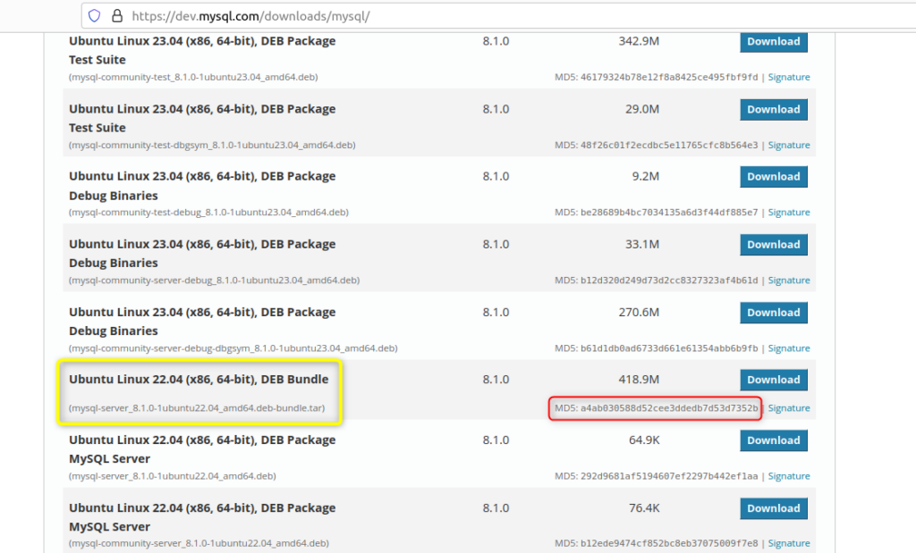Download the 9.2M Debug Binaries package
This screenshot has height=553, width=916.
pyautogui.click(x=773, y=176)
